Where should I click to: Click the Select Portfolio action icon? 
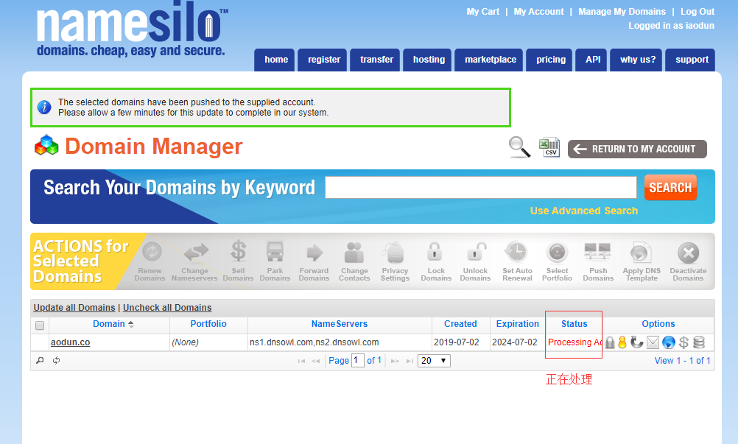(x=558, y=252)
